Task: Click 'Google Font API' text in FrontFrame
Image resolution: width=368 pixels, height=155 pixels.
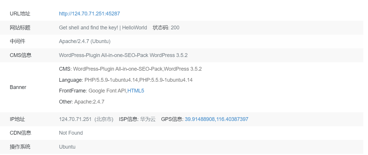Action: pyautogui.click(x=107, y=91)
